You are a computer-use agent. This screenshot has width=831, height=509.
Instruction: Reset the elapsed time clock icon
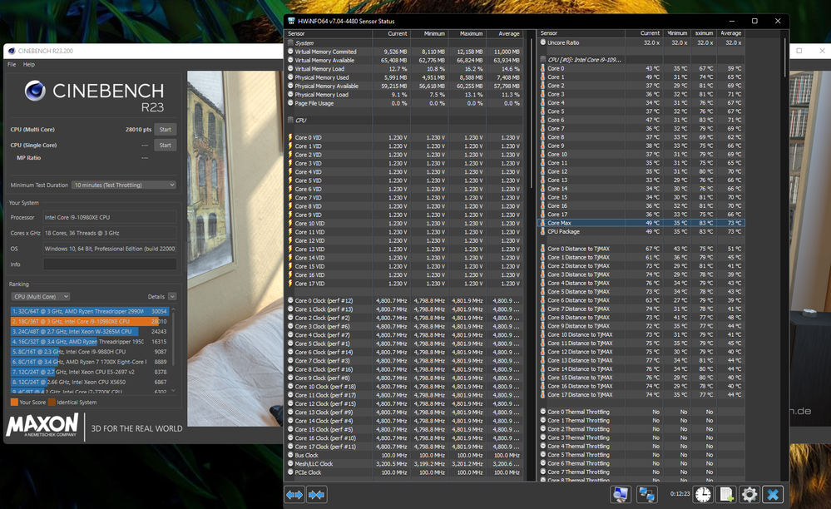click(x=703, y=495)
